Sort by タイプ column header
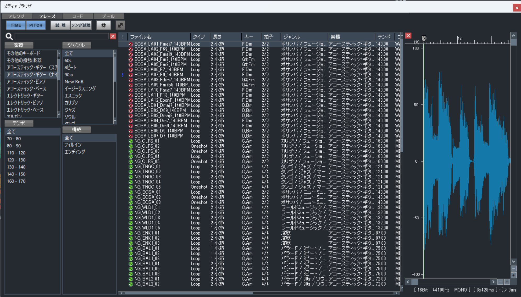Viewport: 521px width, 297px height. tap(200, 37)
